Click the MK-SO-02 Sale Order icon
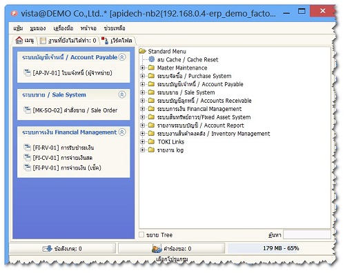 pos(27,110)
